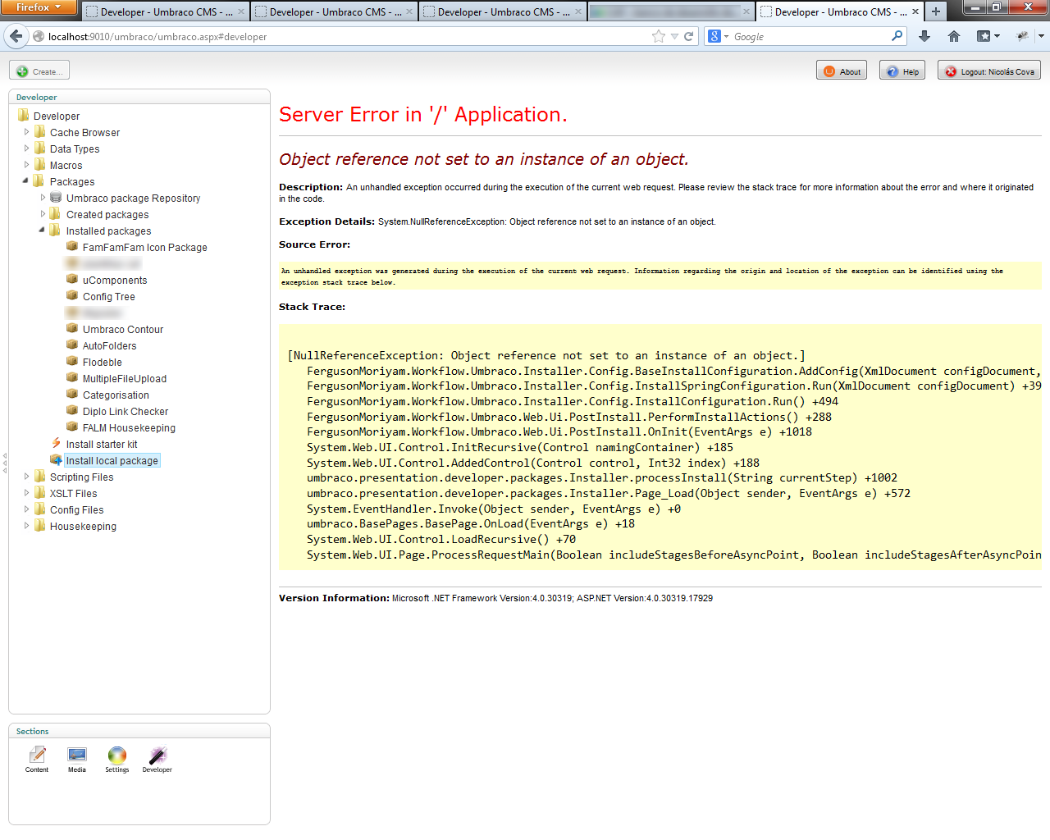Open the Content section icon
Screen dimensions: 1050x840
click(x=37, y=759)
